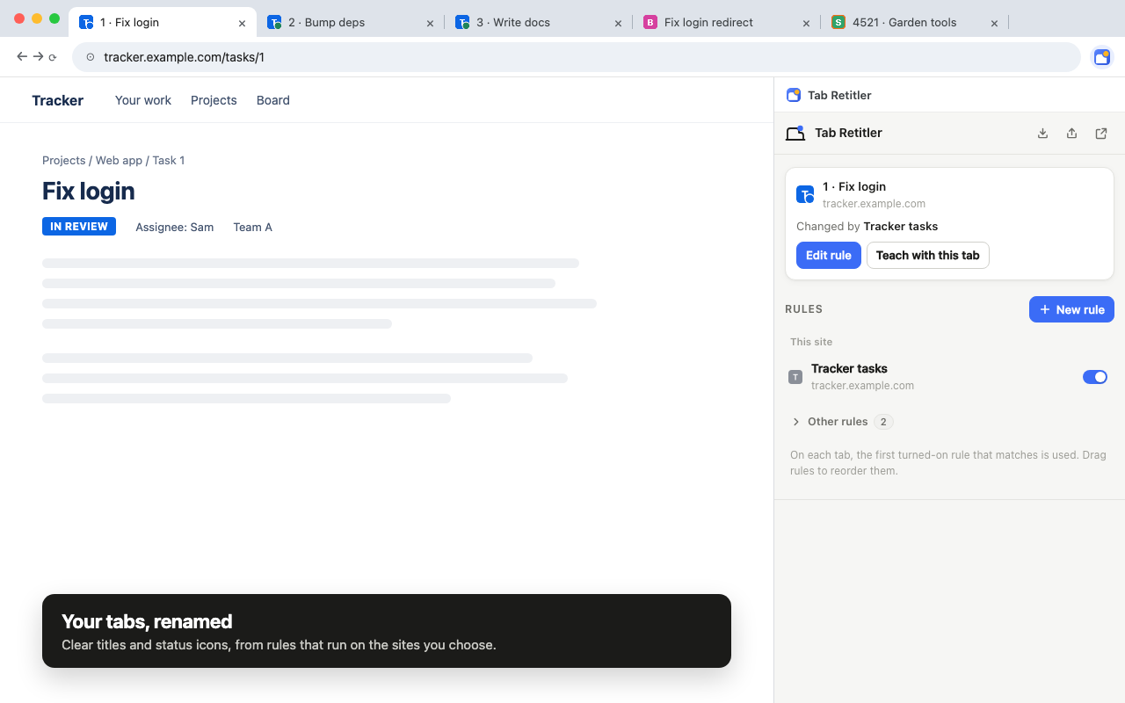Click the favicon in the '1 · Fix login' card

point(805,194)
